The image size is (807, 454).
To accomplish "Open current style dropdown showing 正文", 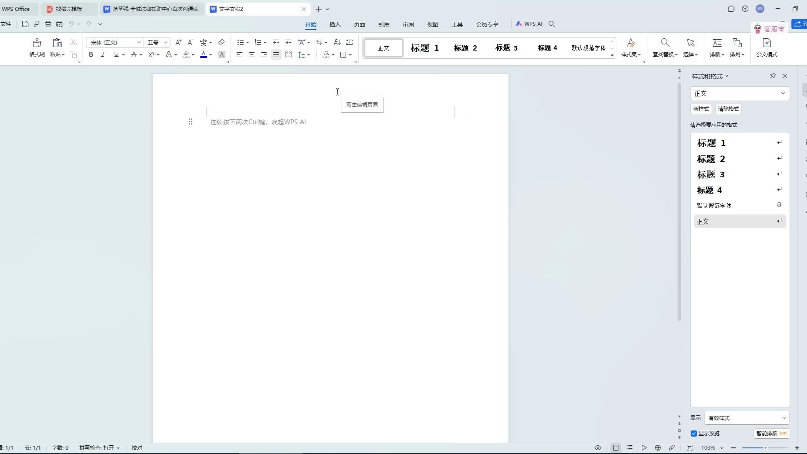I will [740, 93].
